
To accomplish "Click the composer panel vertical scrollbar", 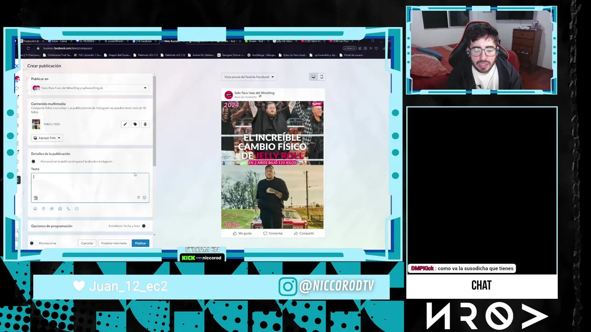I will pyautogui.click(x=155, y=121).
